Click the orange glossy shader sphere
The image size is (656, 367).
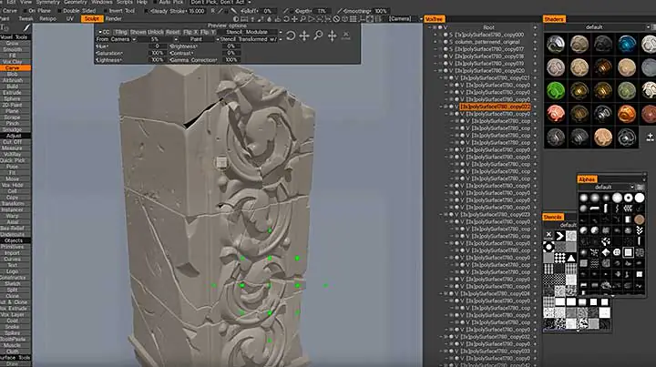(x=627, y=114)
